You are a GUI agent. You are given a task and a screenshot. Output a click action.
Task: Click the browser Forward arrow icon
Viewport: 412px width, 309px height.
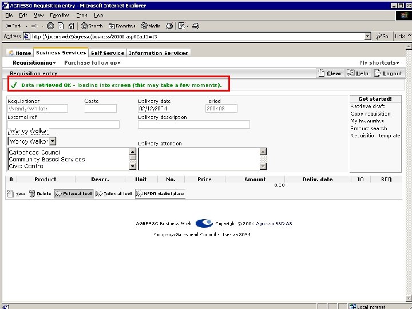pos(34,26)
